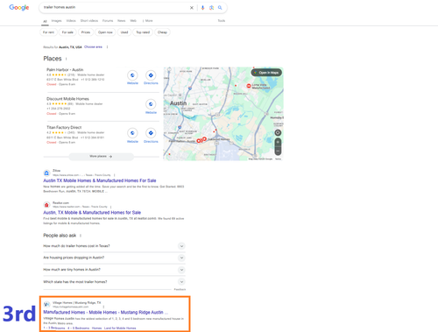Apply the For sale filter chip
The width and height of the screenshot is (438, 332).
coord(67,32)
